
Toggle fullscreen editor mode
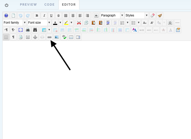coord(21,30)
